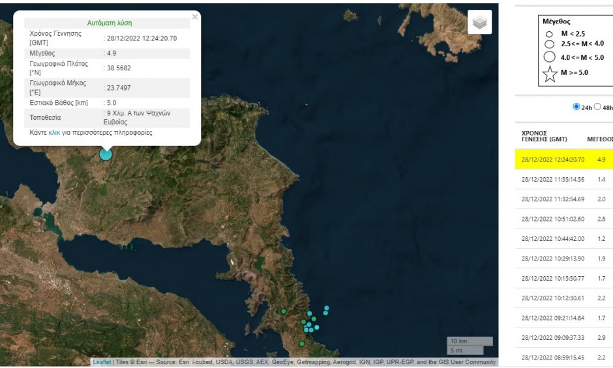This screenshot has height=368, width=613.
Task: Select the 28/12/2022 10:44:42.00 event row
Action: point(563,238)
